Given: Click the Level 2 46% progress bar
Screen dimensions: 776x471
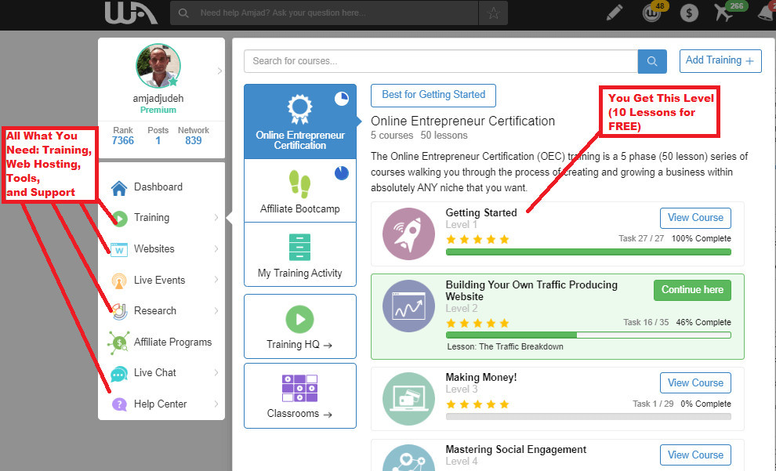Looking at the screenshot, I should point(589,335).
